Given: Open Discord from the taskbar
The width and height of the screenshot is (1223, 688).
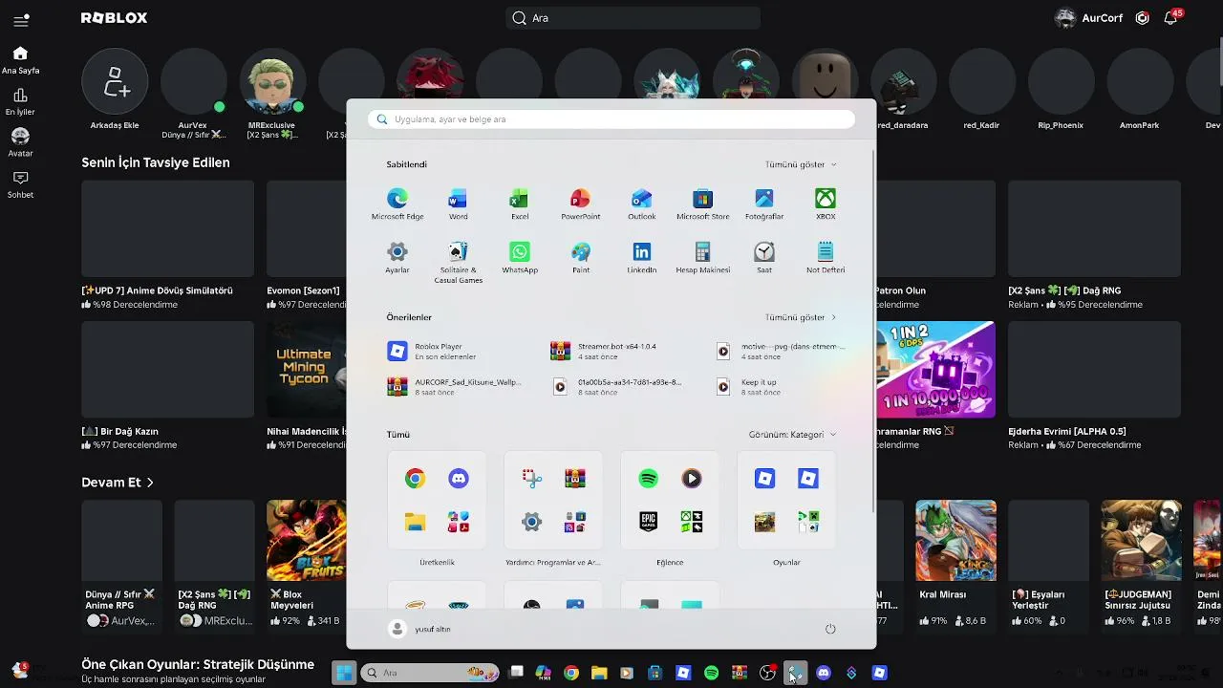Looking at the screenshot, I should [x=824, y=673].
